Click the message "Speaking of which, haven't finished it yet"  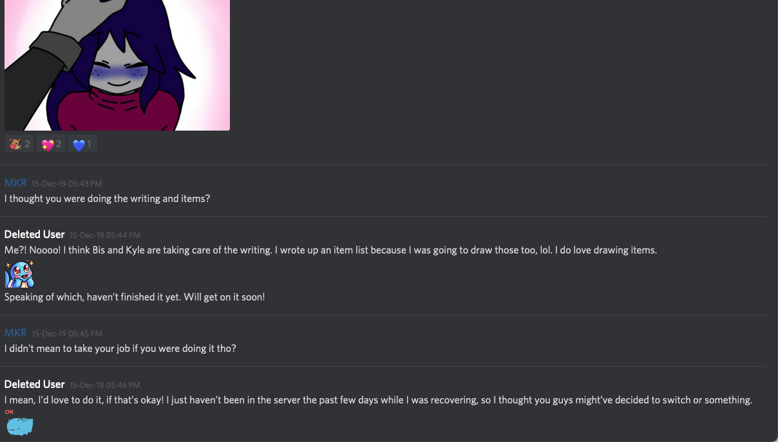click(135, 297)
